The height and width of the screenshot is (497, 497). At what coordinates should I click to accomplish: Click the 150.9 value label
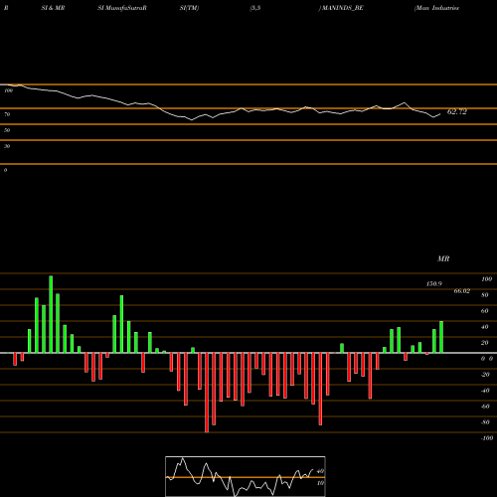point(433,284)
